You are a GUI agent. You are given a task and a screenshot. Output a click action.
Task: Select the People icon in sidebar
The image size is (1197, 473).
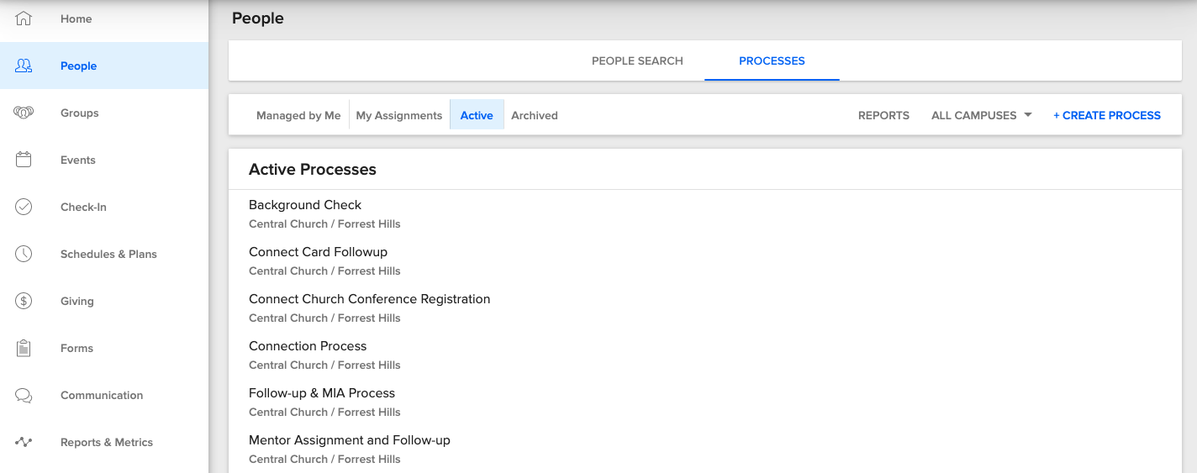coord(24,66)
